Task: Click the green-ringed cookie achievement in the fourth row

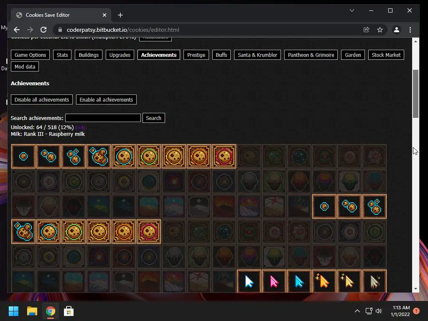Action: click(74, 232)
